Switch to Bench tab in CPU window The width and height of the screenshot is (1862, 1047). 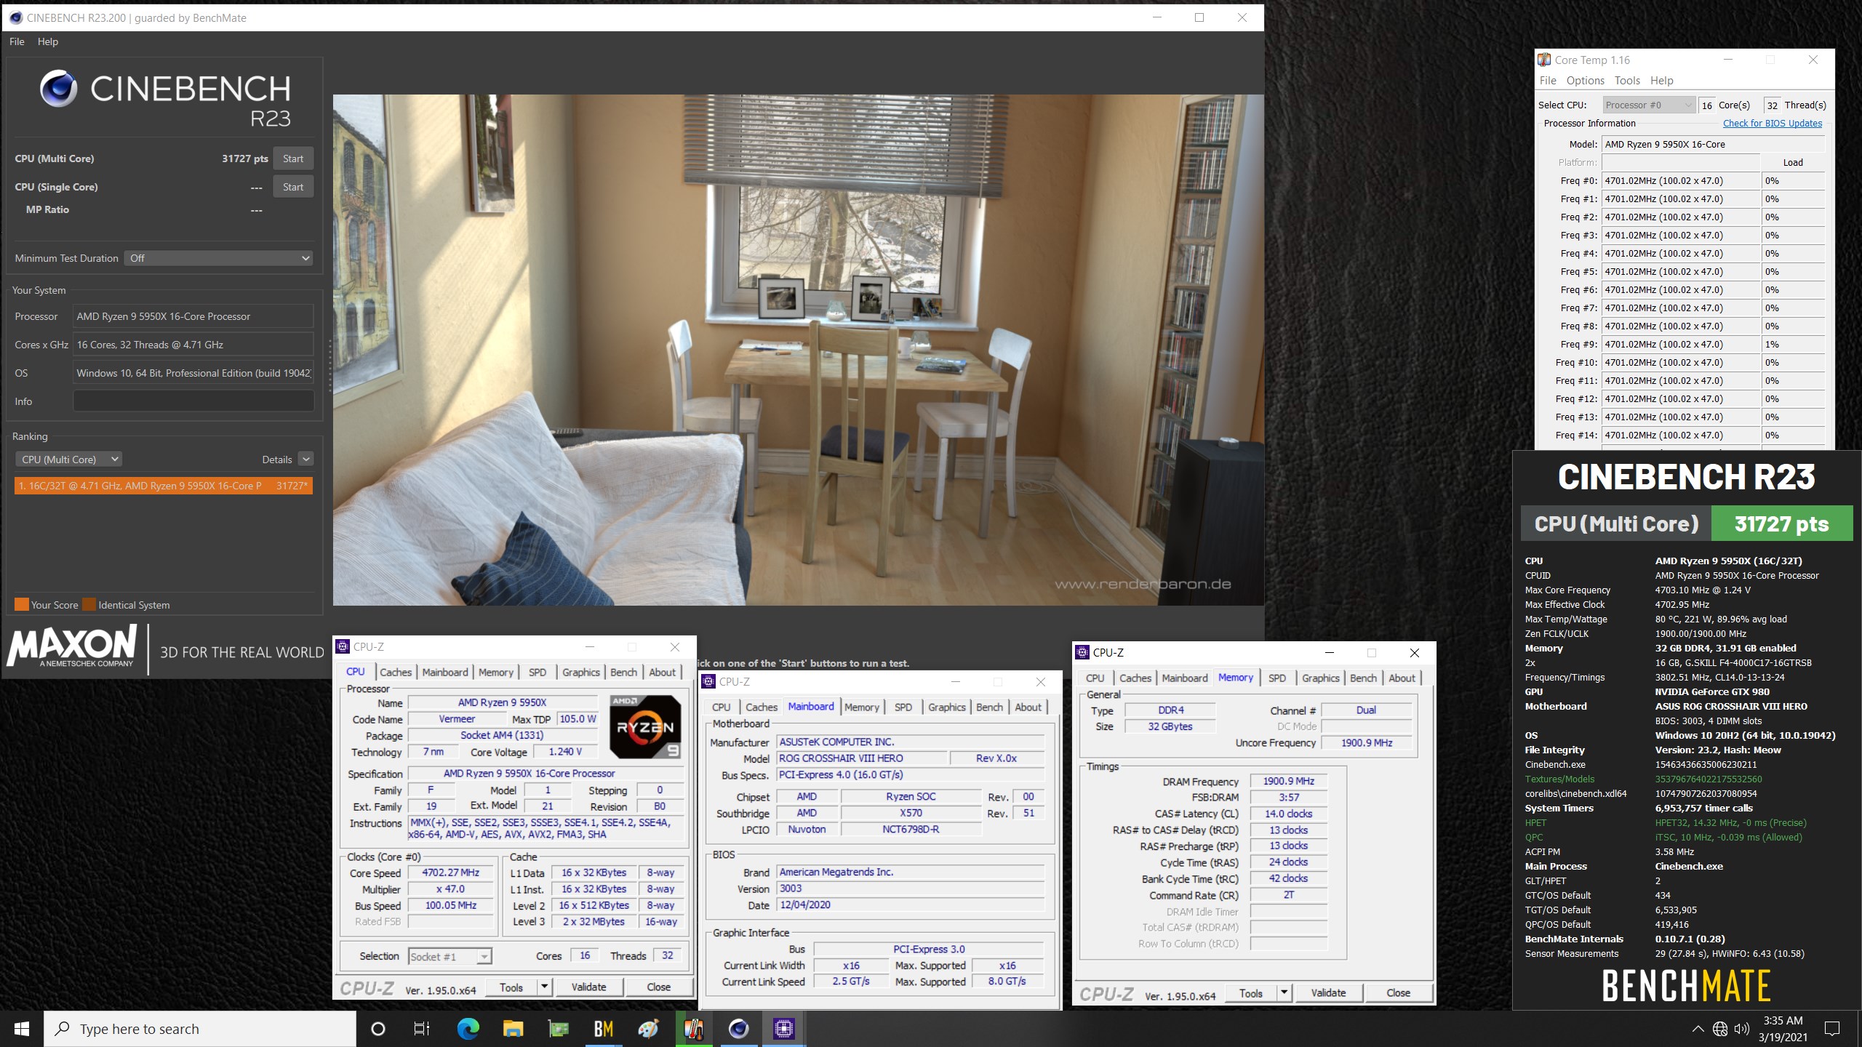[x=623, y=673]
